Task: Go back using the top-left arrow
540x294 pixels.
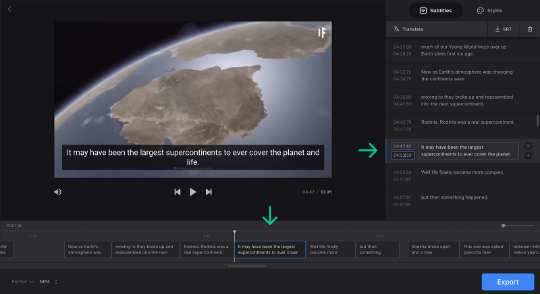Action: click(x=9, y=9)
